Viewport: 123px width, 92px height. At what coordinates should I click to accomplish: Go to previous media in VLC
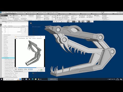point(19,70)
